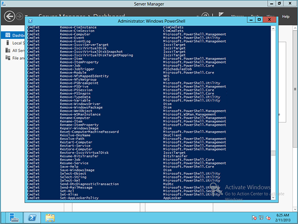This screenshot has width=298, height=224.
Task: Select the Dashboard icon in the sidebar
Action: pyautogui.click(x=8, y=35)
